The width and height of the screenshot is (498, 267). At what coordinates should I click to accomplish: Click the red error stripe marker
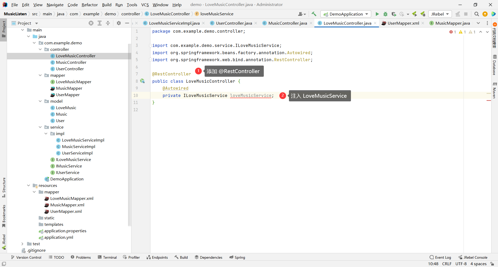click(x=489, y=100)
